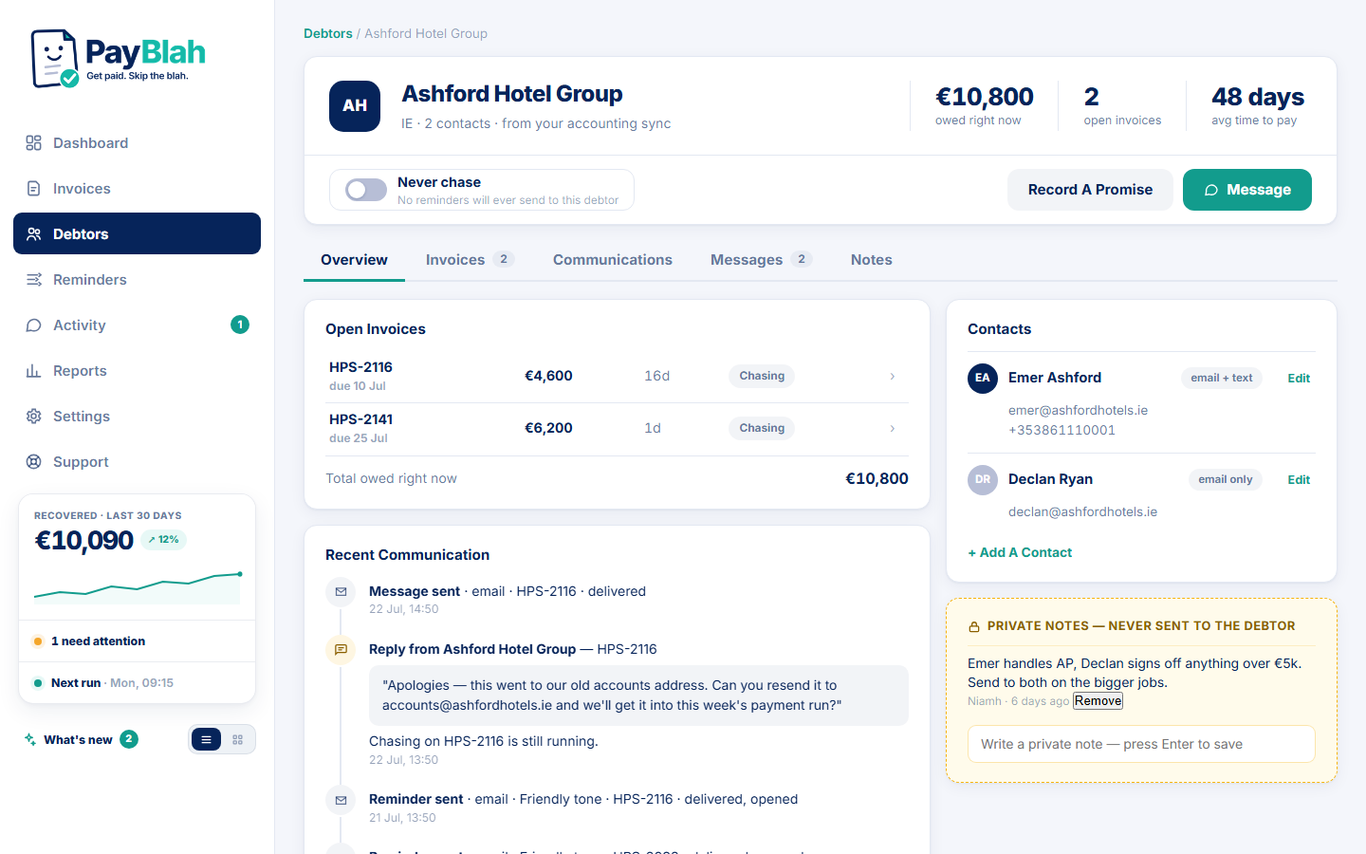Click the lock icon in private notes

pos(974,627)
